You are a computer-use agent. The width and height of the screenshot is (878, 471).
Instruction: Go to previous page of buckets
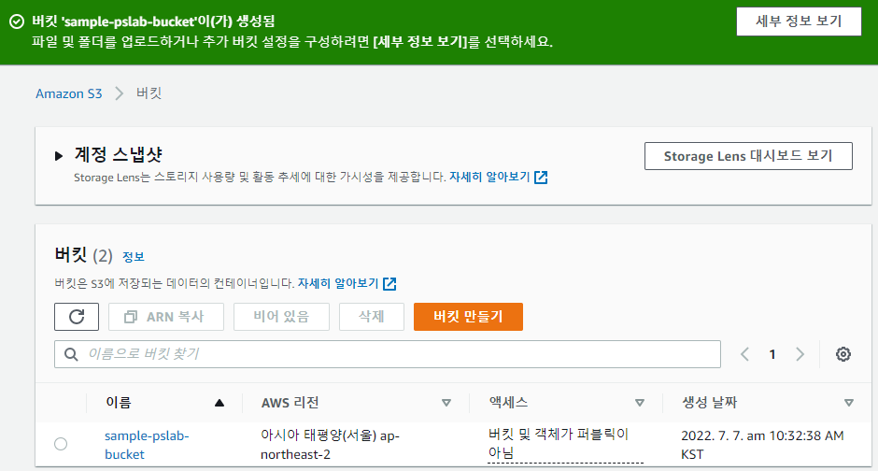tap(744, 354)
